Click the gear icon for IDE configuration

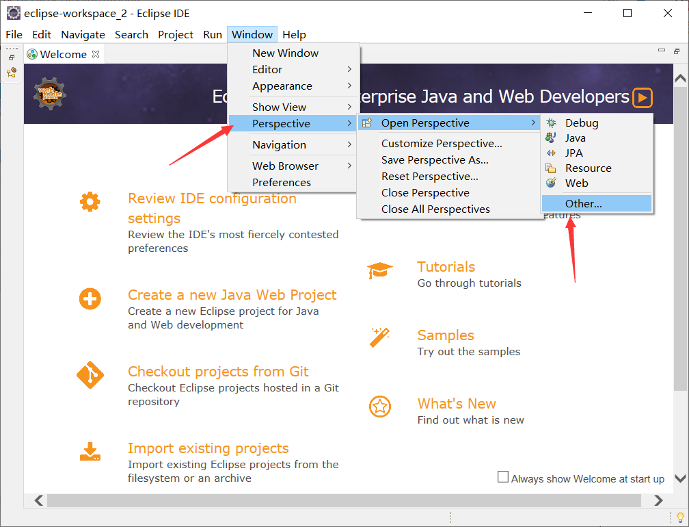(90, 202)
